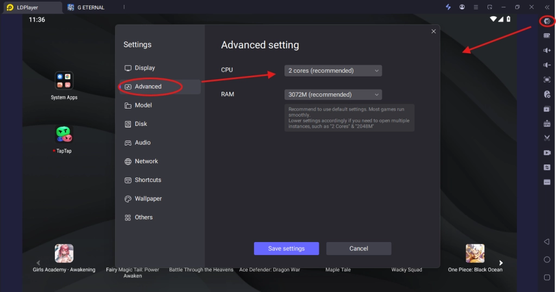
Task: Expand CPU cores dropdown
Action: [x=333, y=71]
